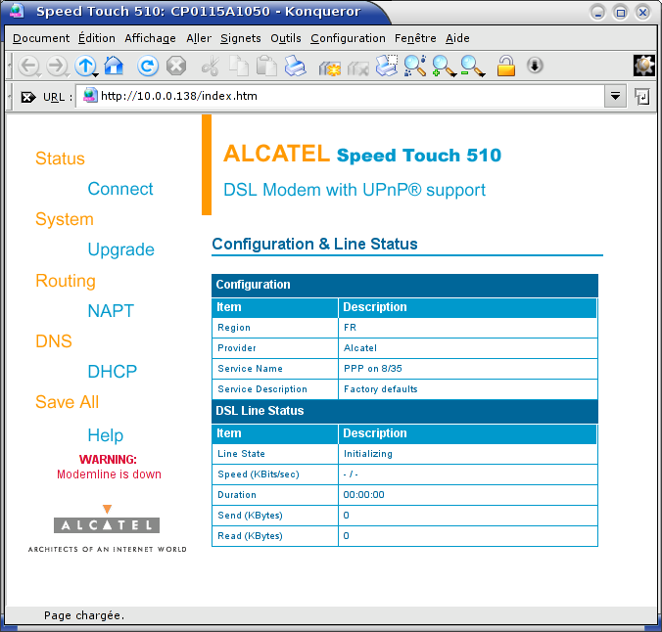Open the Fenêtre menu
The height and width of the screenshot is (632, 662).
pyautogui.click(x=415, y=38)
